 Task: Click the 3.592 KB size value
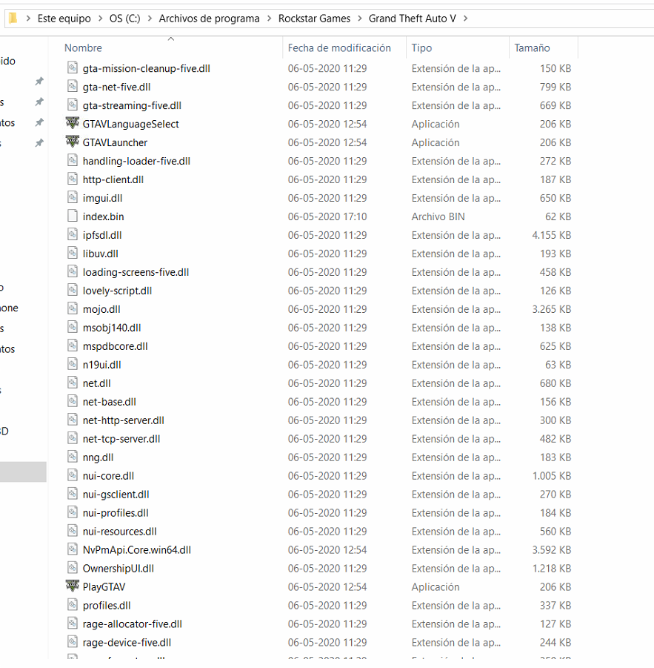coord(552,550)
